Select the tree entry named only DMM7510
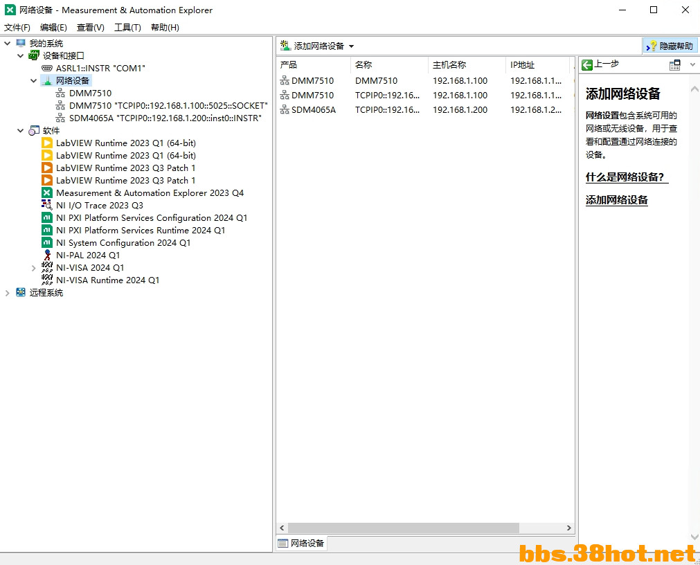This screenshot has width=700, height=565. 90,93
